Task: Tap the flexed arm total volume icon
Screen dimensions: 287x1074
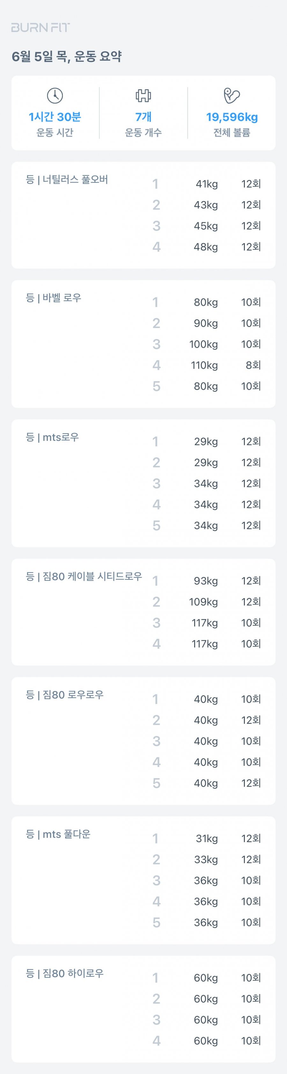Action: (x=232, y=96)
